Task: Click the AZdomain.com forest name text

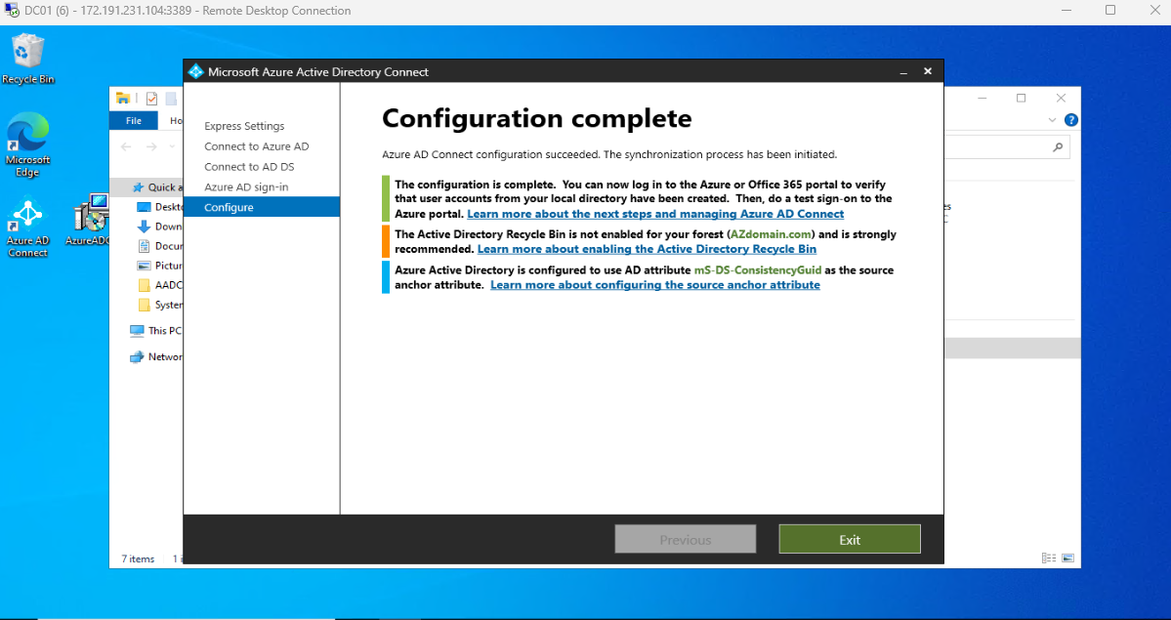Action: tap(771, 233)
